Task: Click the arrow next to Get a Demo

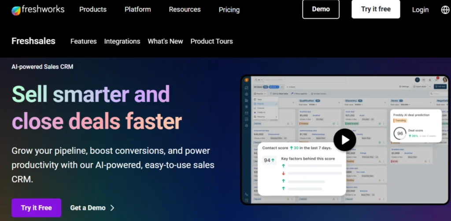Action: (112, 208)
